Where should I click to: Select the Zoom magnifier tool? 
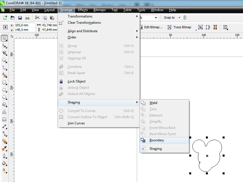(4, 60)
